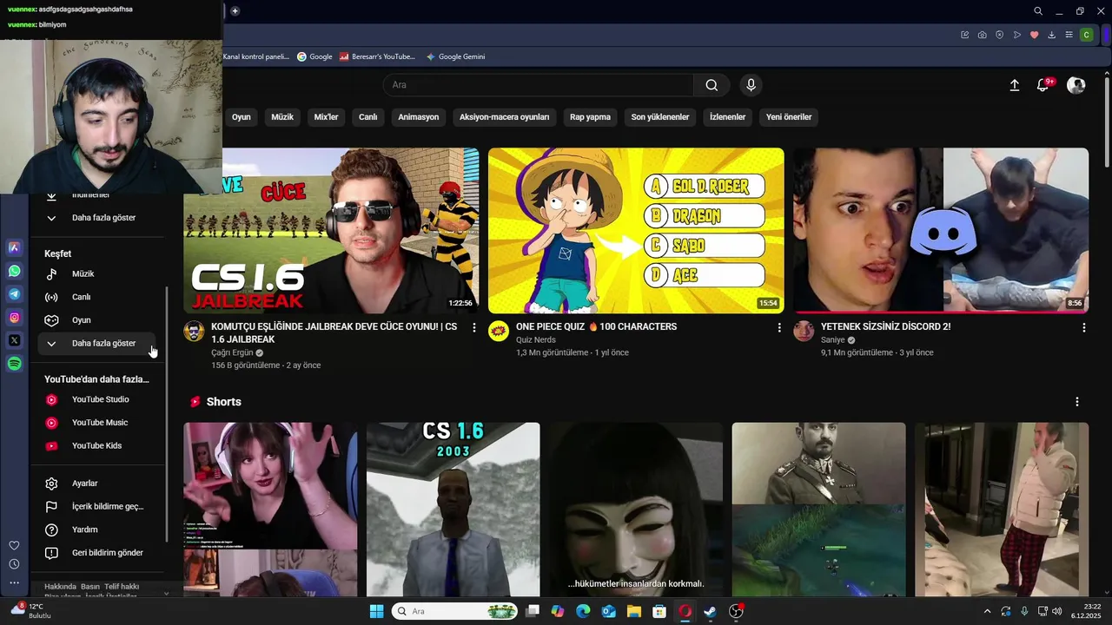Open the 'CS 1.6 2003' Short

[453, 509]
